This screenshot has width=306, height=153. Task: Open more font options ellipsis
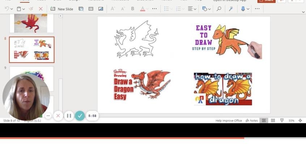pyautogui.click(x=154, y=9)
